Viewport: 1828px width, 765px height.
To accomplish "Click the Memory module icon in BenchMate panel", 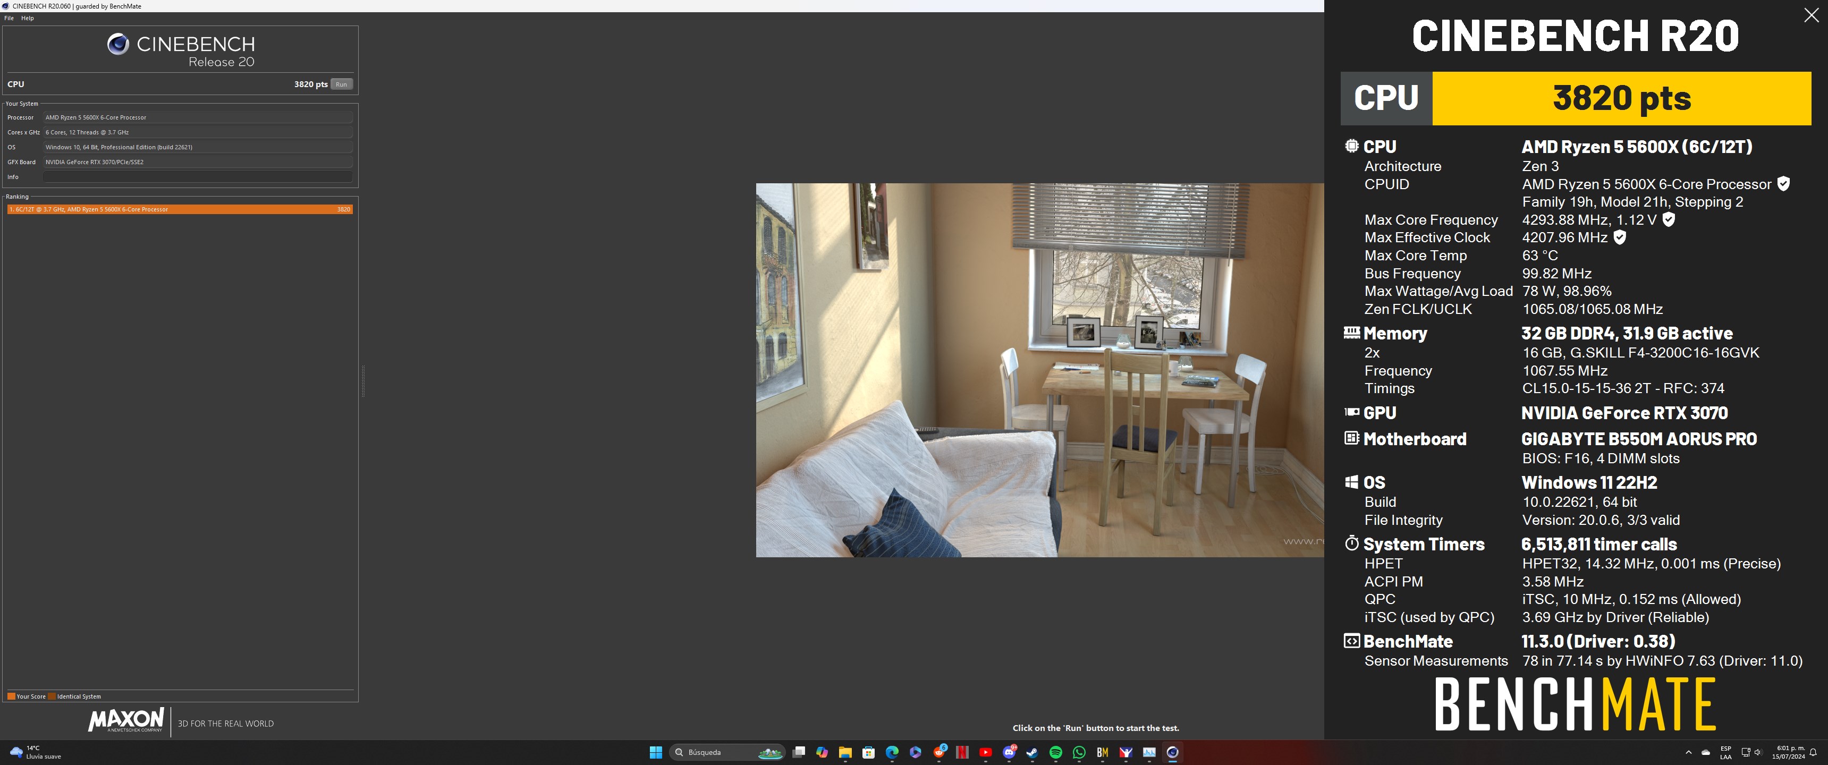I will click(1352, 332).
